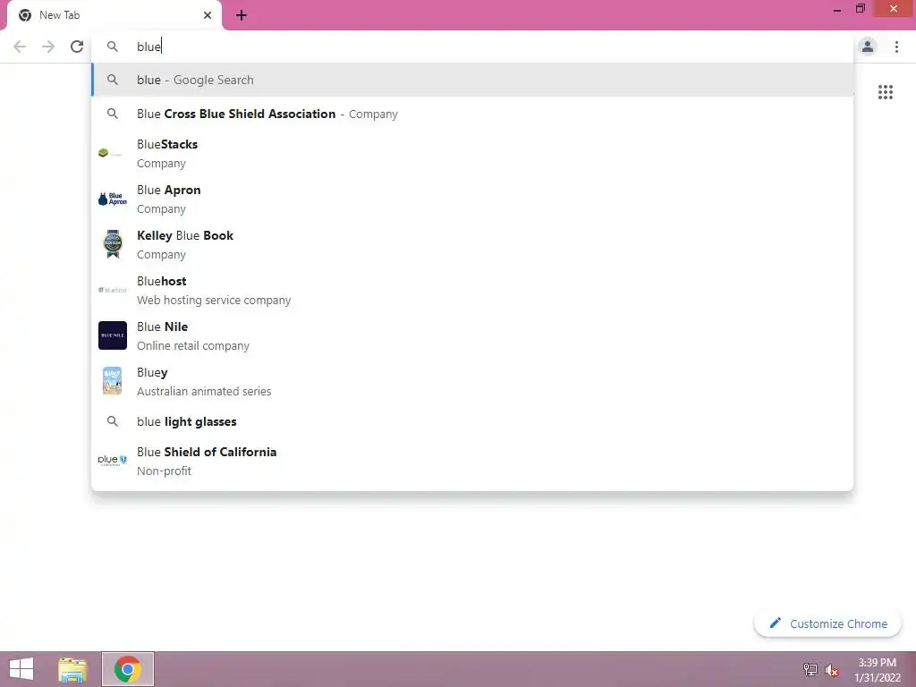Choose blue - Google Search suggestion

[472, 80]
